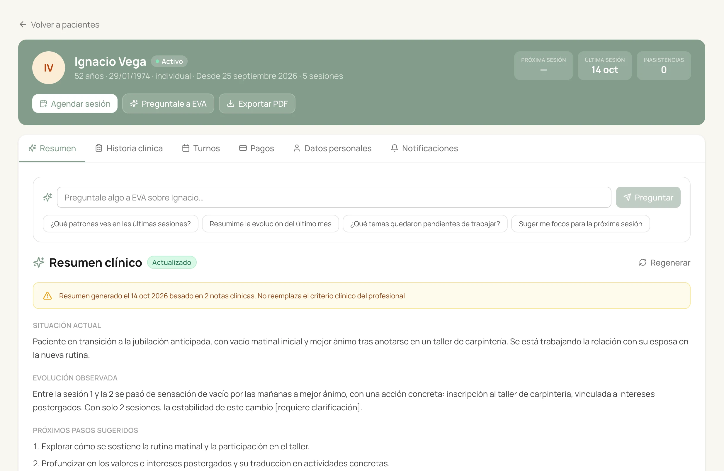Screen dimensions: 724x471
Task: Click the sparkle icon beside Resumen clínico
Action: pyautogui.click(x=39, y=262)
